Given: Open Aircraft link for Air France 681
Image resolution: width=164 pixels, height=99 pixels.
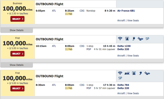Looking at the screenshot, I should [121, 21].
